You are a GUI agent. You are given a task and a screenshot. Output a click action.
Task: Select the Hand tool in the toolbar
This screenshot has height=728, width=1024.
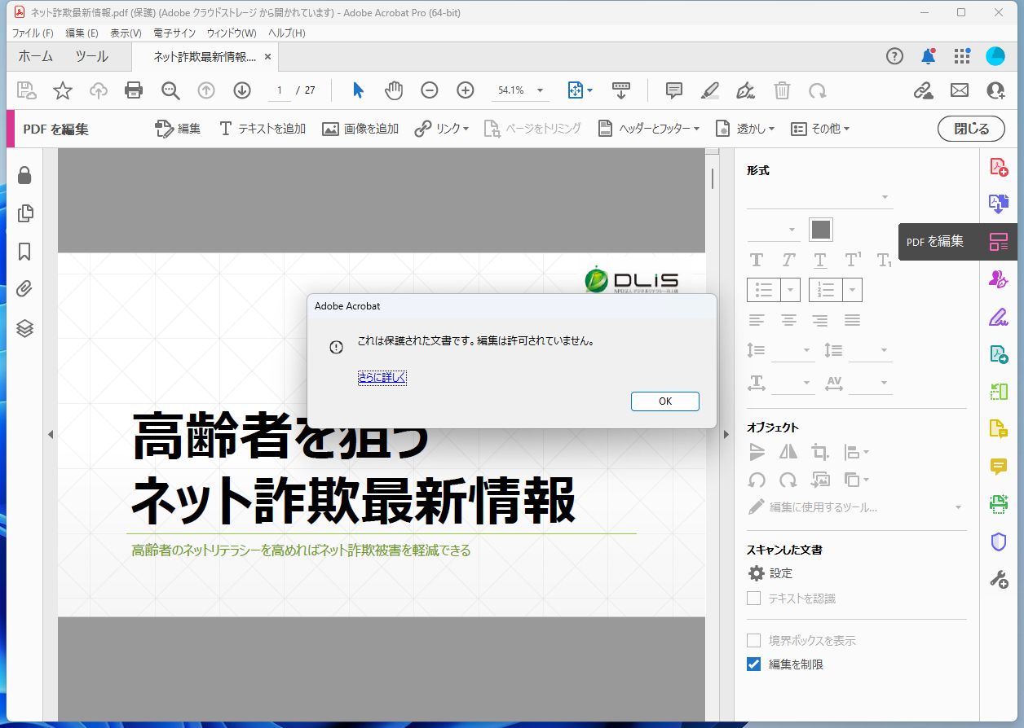(394, 90)
